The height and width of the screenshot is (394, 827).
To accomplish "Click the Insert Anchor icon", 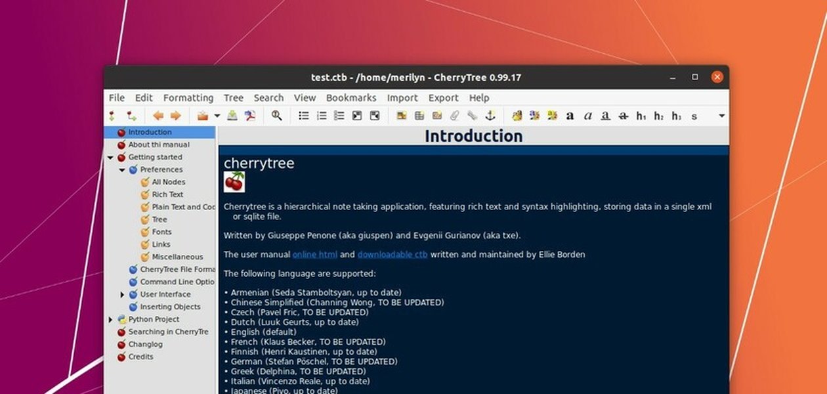I will [x=490, y=116].
